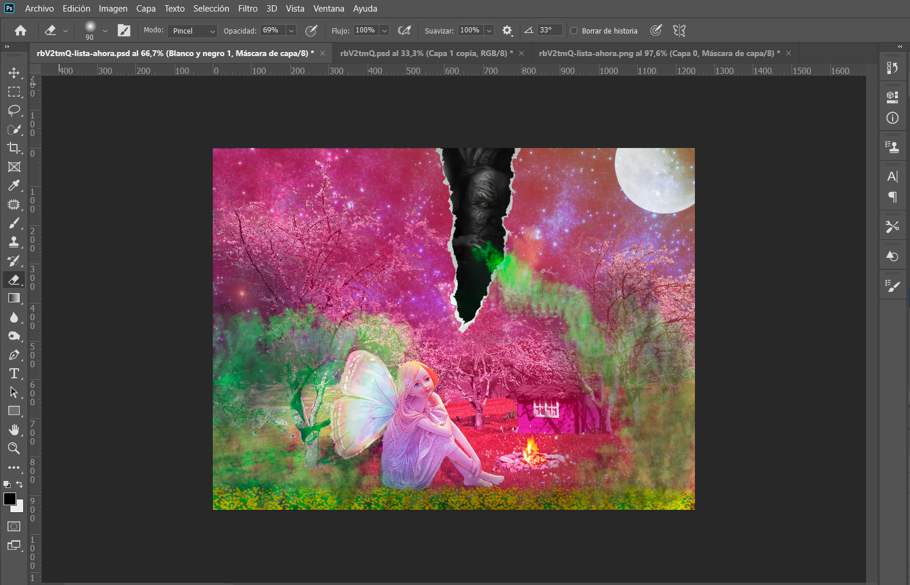Swap foreground and background colors
This screenshot has width=910, height=585.
20,484
